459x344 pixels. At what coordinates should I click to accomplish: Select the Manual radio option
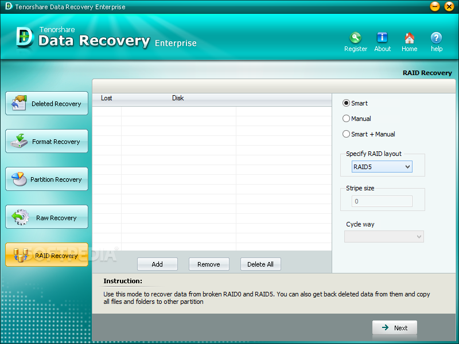tap(346, 119)
